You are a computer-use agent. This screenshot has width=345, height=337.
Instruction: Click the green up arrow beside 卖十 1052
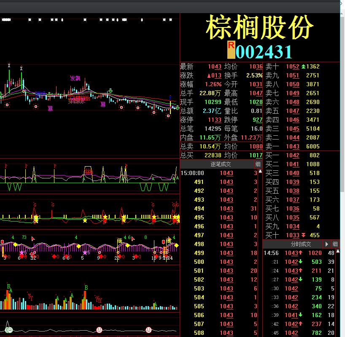(303, 66)
